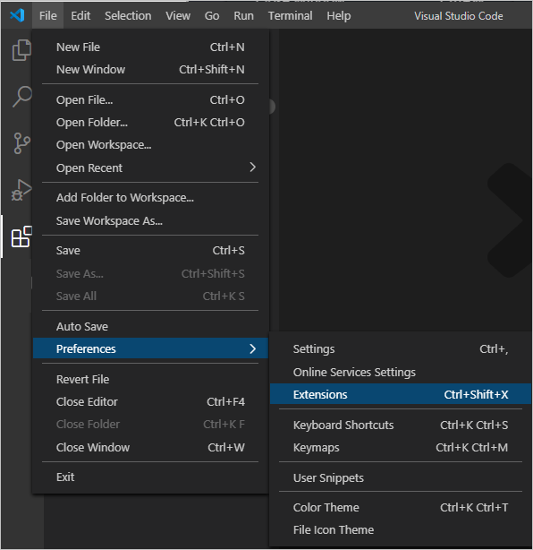Open the Go menu
533x550 pixels.
[x=212, y=16]
